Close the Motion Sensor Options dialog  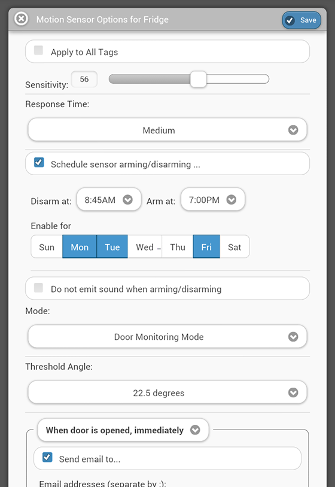point(21,19)
